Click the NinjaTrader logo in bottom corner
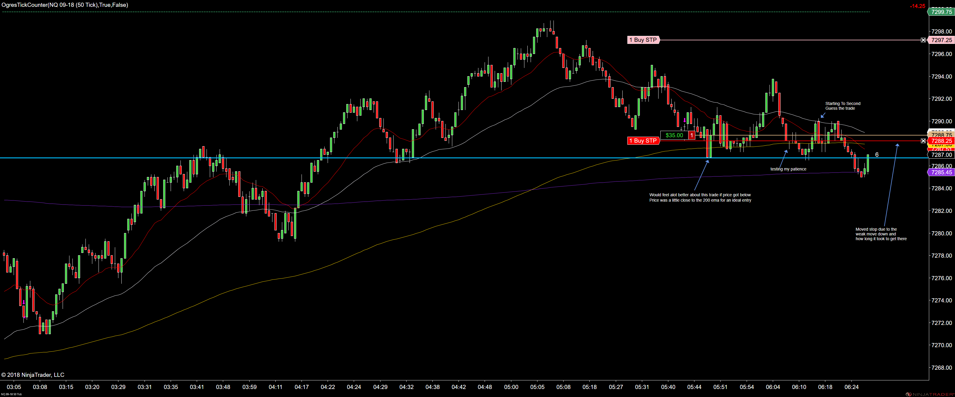 tap(930, 394)
